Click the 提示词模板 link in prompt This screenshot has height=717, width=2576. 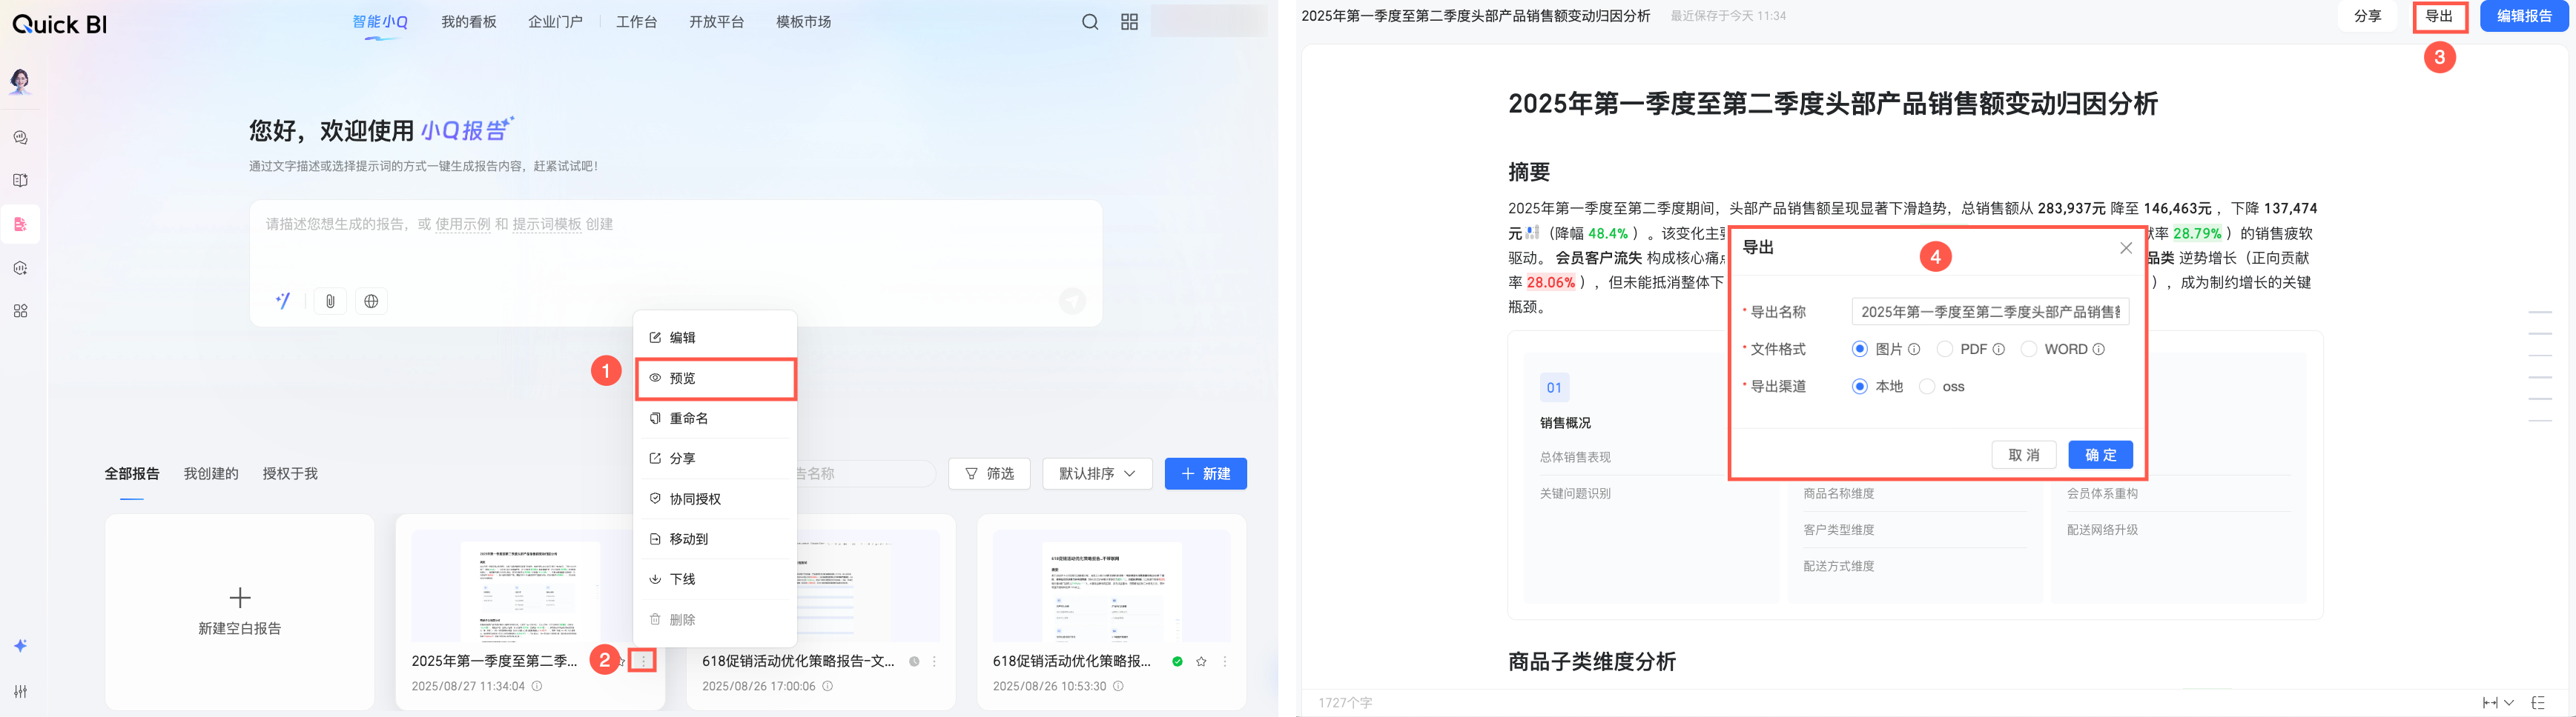point(547,224)
